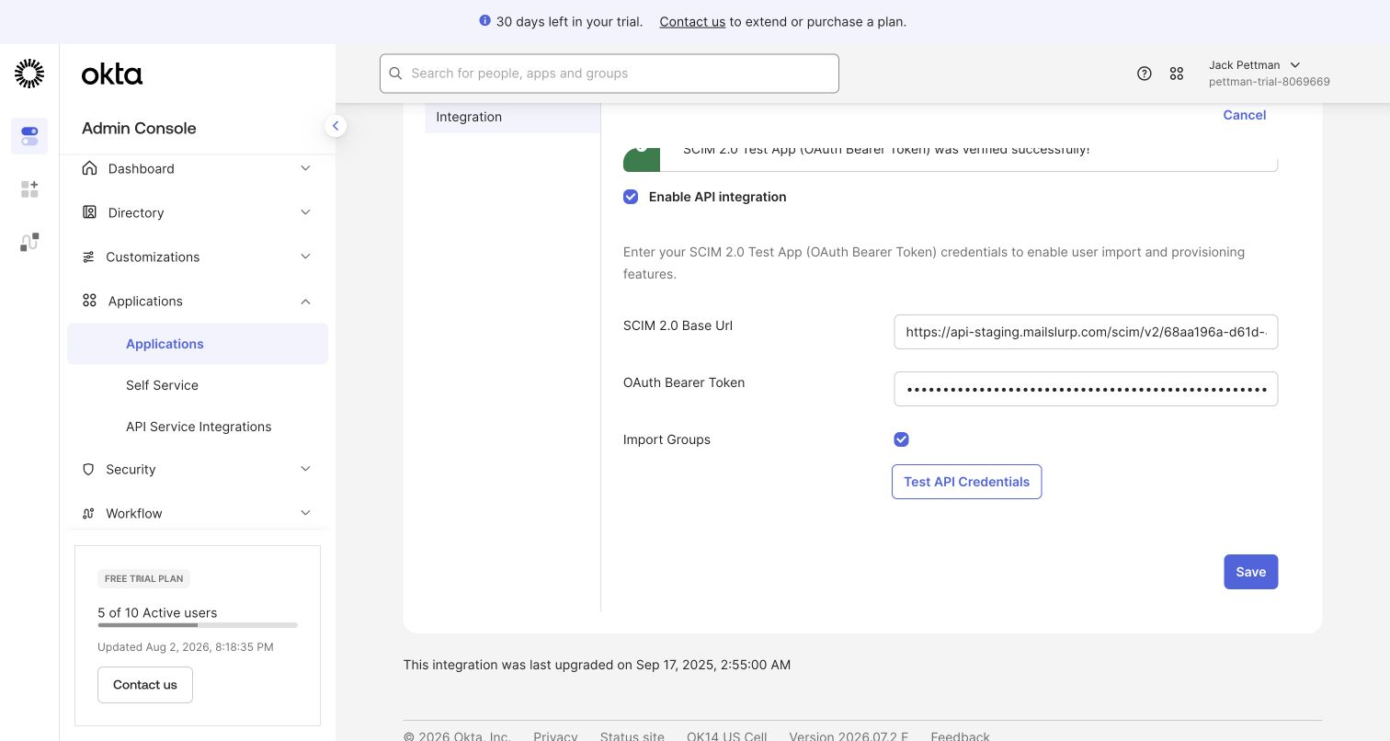Click the OAuth Bearer Token field
This screenshot has width=1390, height=741.
coord(1086,389)
